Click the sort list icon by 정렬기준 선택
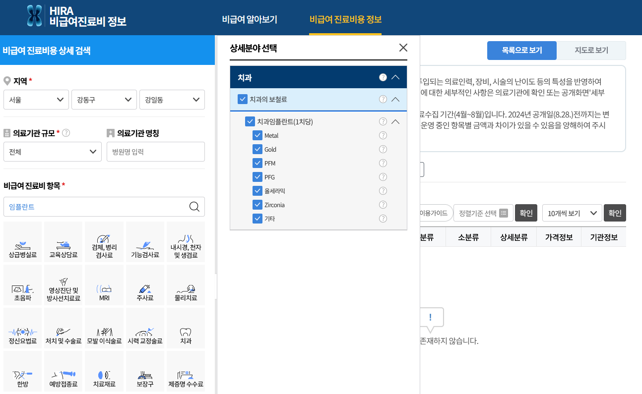 tap(504, 213)
